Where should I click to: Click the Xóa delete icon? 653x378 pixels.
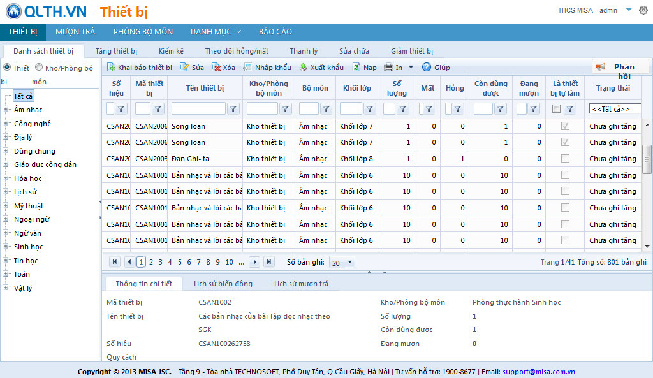[x=216, y=68]
